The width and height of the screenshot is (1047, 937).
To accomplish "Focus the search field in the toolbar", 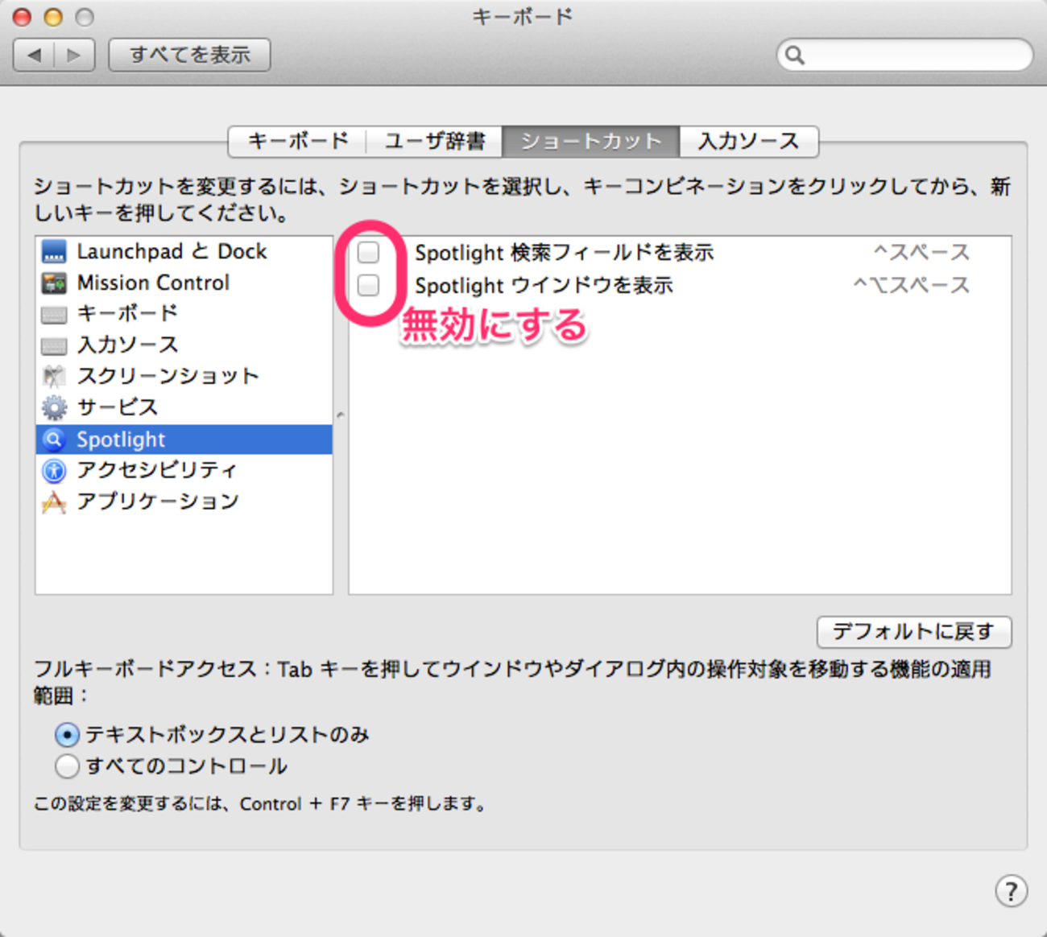I will tap(904, 55).
